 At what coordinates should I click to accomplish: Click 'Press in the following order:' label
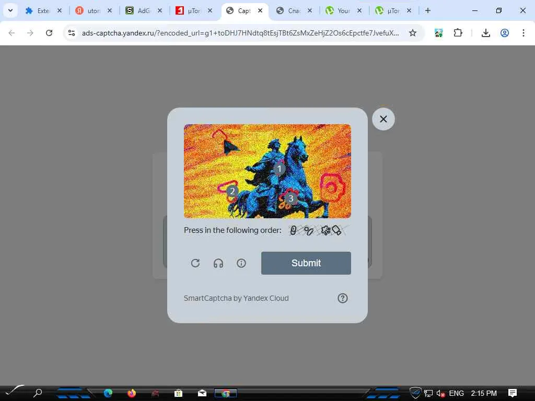(x=232, y=230)
